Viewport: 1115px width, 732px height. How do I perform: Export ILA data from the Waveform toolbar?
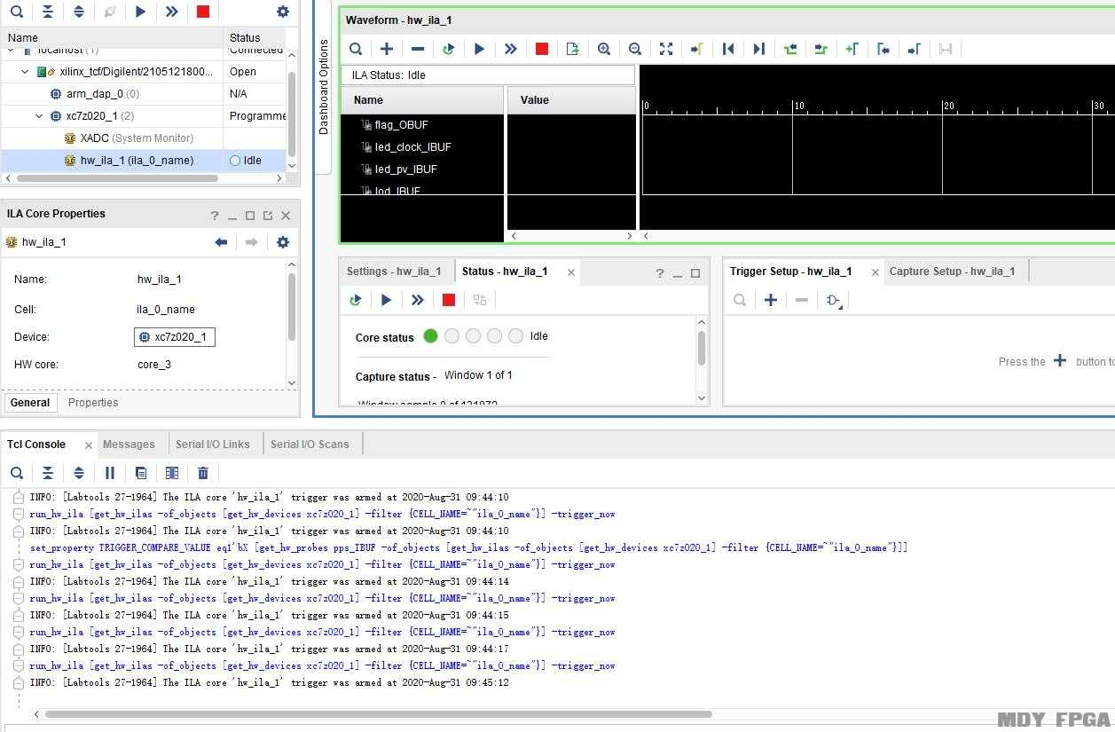coord(572,49)
